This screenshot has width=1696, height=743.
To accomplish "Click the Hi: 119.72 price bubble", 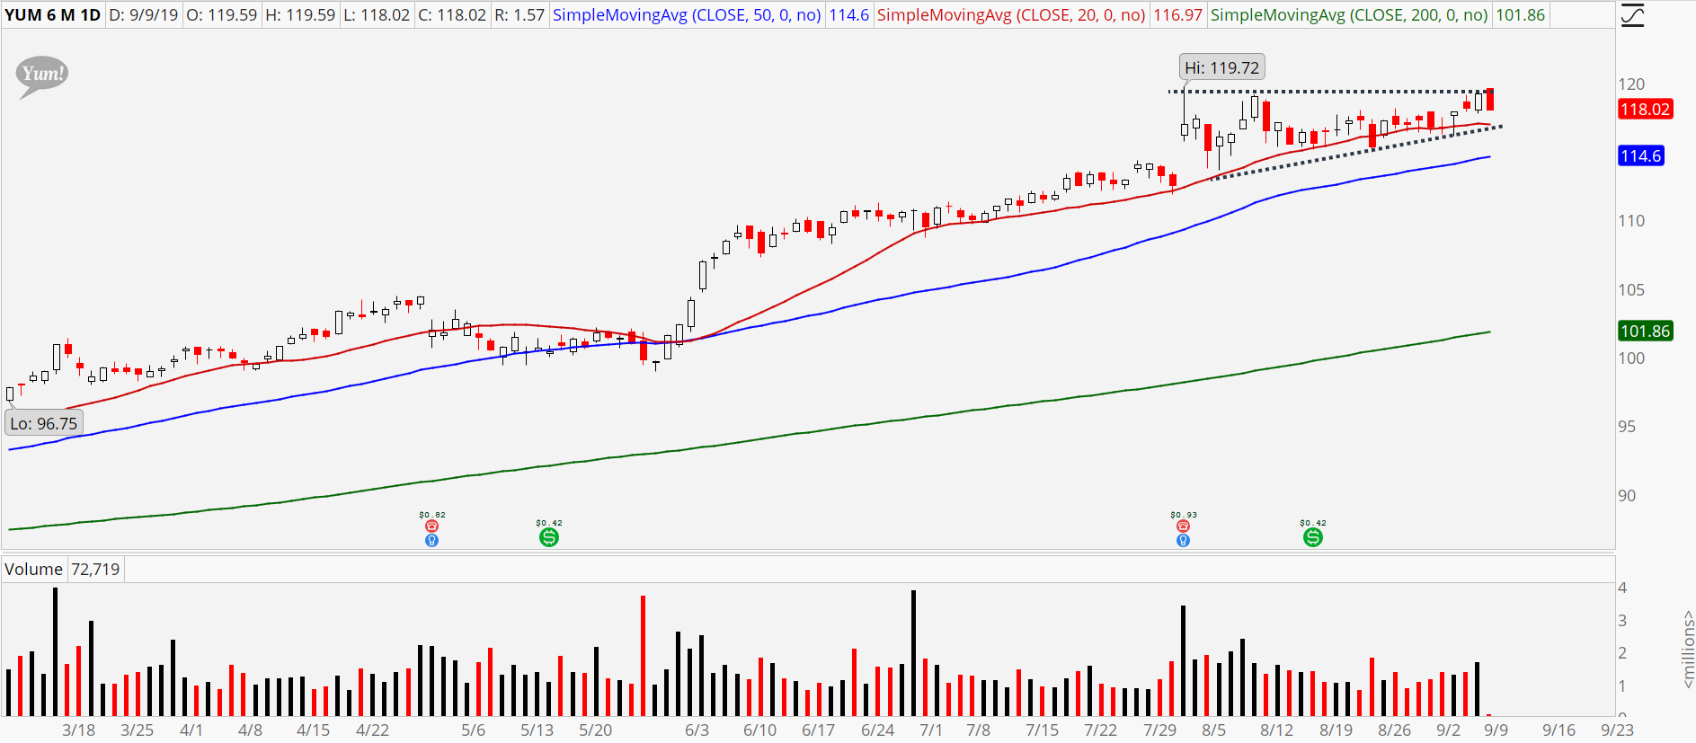I will (1222, 67).
